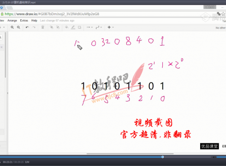Click the sidebar collapse handle

pyautogui.click(x=7, y=93)
